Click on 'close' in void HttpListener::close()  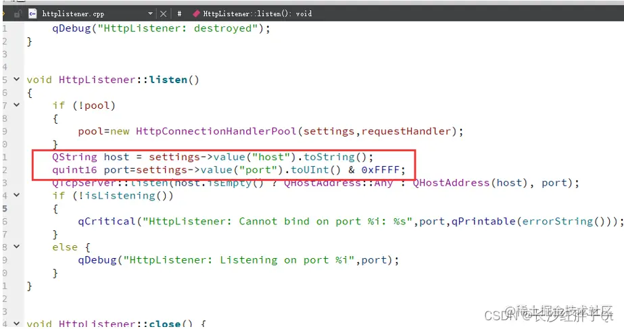point(165,324)
